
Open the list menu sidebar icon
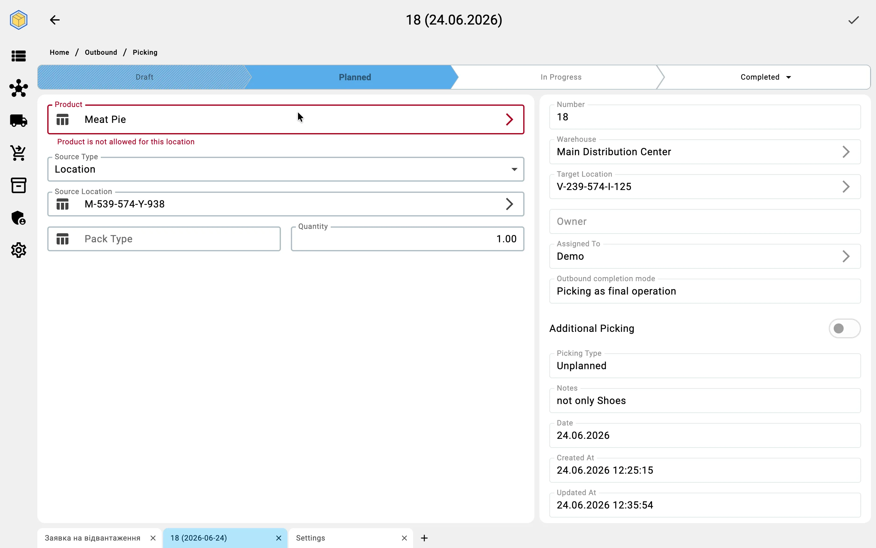tap(18, 56)
